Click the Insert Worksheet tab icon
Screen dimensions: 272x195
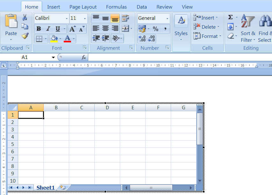click(63, 188)
